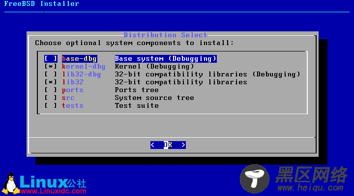Select the kernel-dbg component name

tap(84, 66)
